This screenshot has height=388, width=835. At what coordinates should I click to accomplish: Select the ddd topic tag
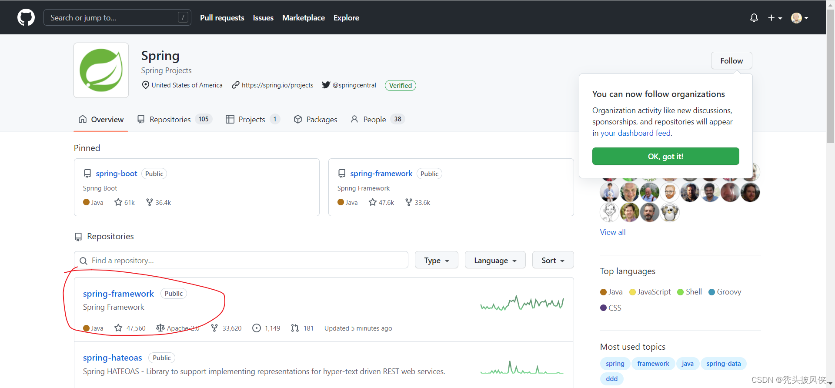611,379
